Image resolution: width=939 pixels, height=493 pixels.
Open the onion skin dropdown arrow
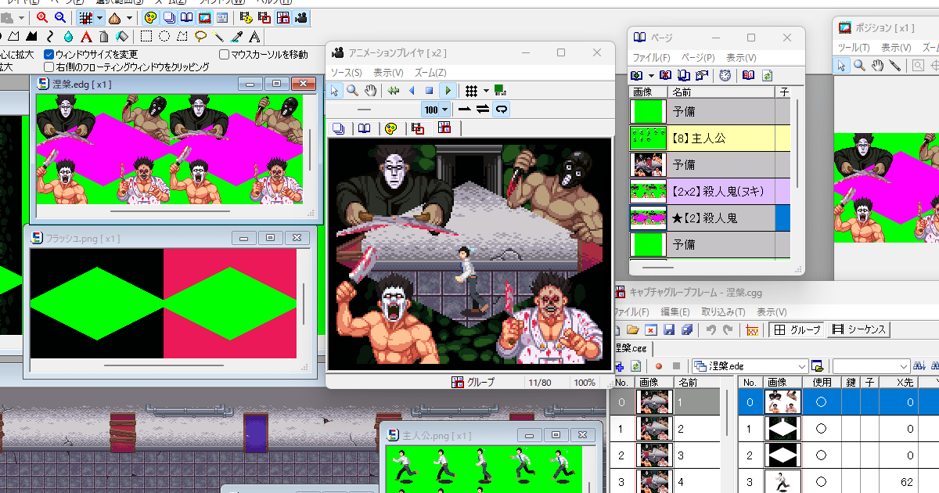[129, 17]
